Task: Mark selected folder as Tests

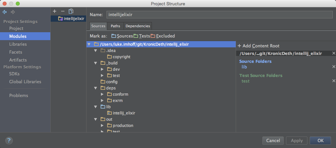Action: tap(142, 36)
